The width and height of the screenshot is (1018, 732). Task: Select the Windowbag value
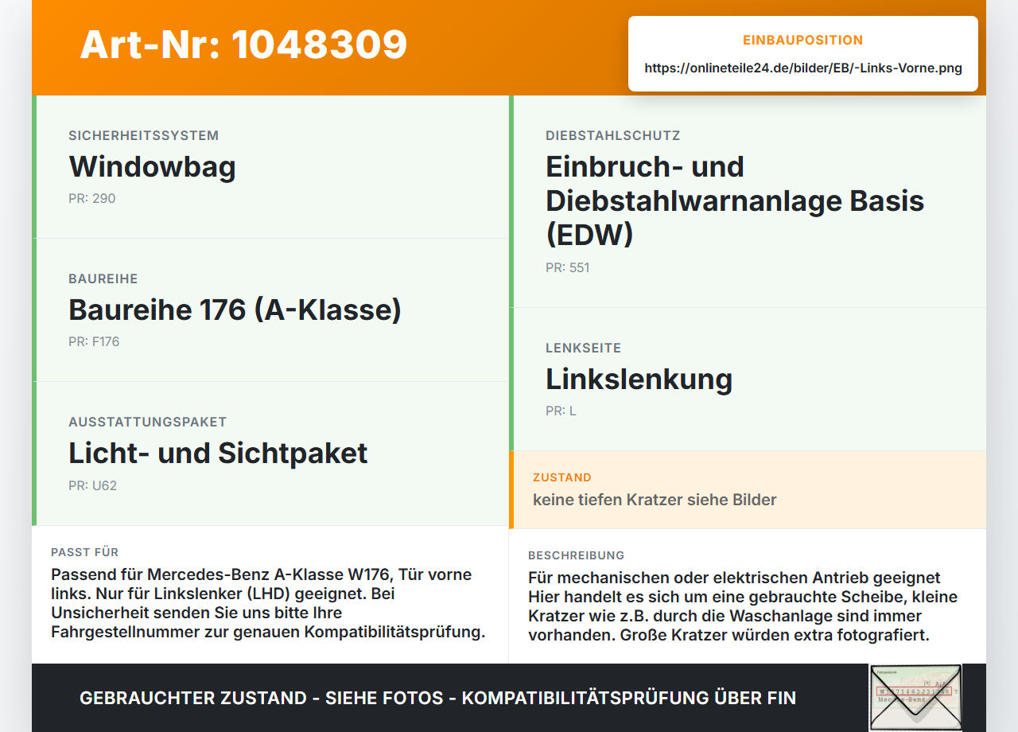[x=153, y=167]
